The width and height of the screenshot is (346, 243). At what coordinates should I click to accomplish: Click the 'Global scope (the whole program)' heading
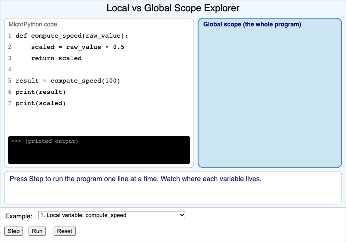(252, 24)
